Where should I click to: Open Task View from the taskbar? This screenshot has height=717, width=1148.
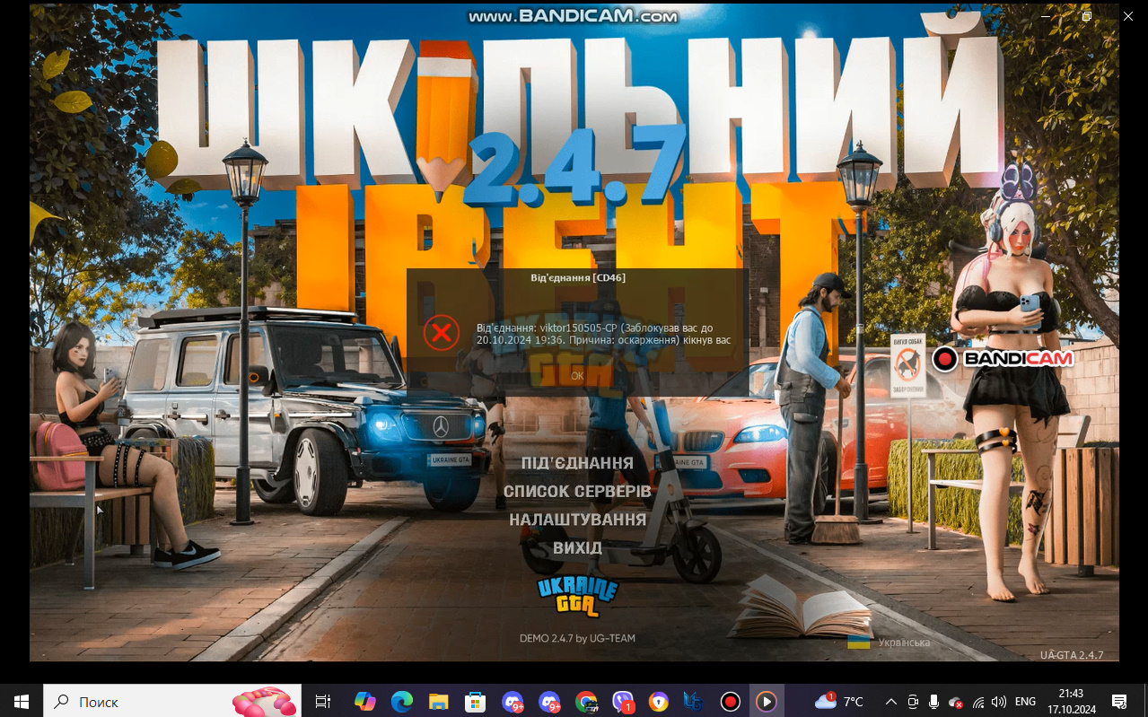[323, 701]
